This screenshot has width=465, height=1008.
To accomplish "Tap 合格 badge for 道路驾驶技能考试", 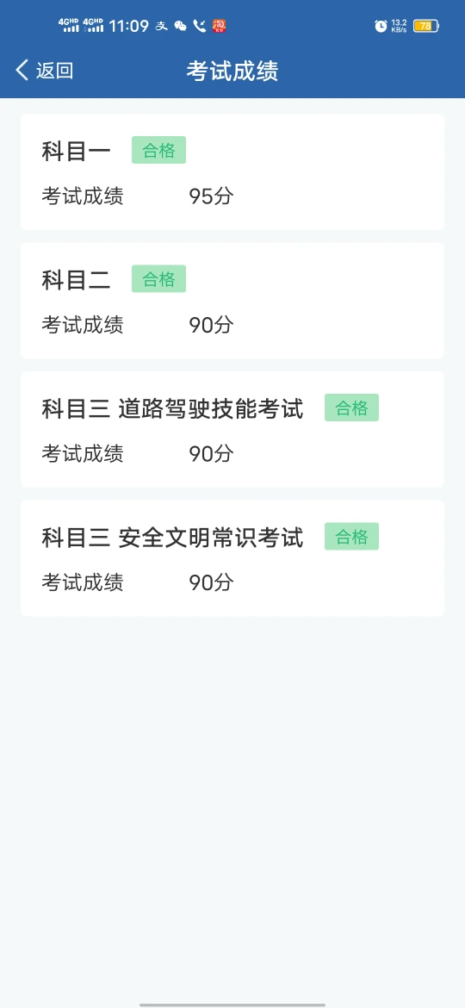I will (351, 408).
